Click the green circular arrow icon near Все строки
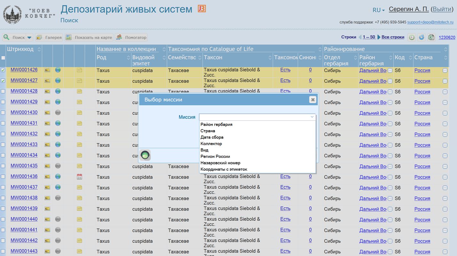This screenshot has height=256, width=457. [x=412, y=37]
